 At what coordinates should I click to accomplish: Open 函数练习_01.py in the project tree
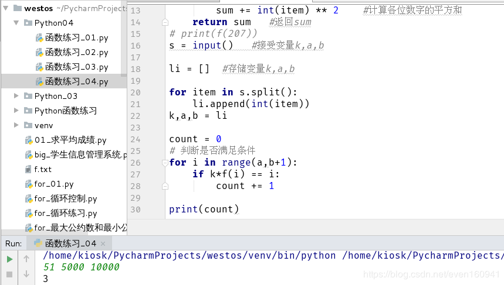(76, 38)
